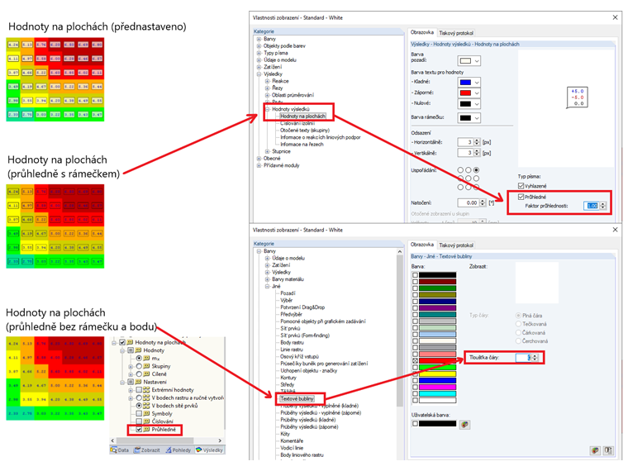The height and width of the screenshot is (471, 628).
Task: Choose the cyan color swatch
Action: pyautogui.click(x=437, y=393)
